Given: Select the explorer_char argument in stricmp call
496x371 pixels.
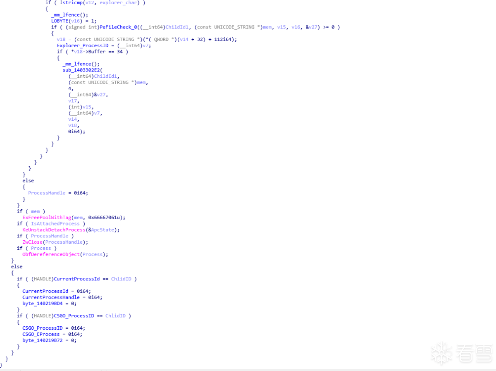Looking at the screenshot, I should click(x=119, y=2).
